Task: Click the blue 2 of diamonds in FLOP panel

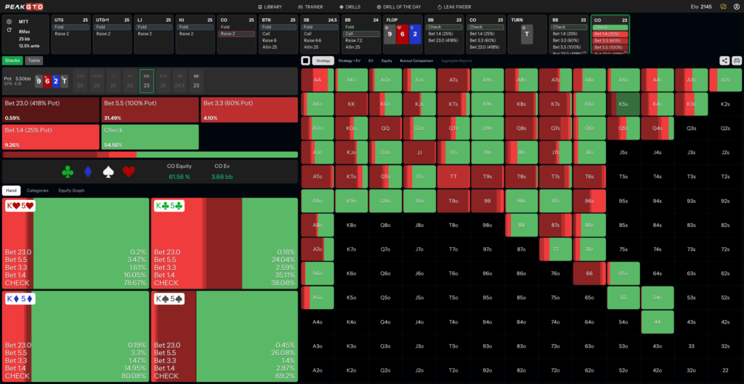Action: point(415,35)
